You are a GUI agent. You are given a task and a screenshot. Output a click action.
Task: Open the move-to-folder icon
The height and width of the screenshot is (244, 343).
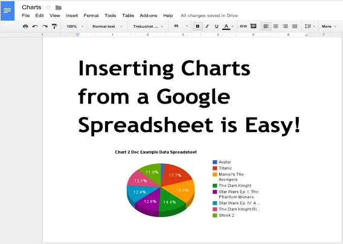coord(59,8)
